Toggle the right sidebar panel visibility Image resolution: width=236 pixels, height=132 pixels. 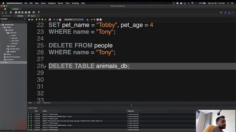(232, 12)
